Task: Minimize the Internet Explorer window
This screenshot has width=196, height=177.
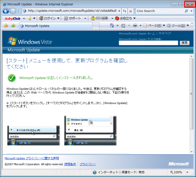Action: (175, 4)
